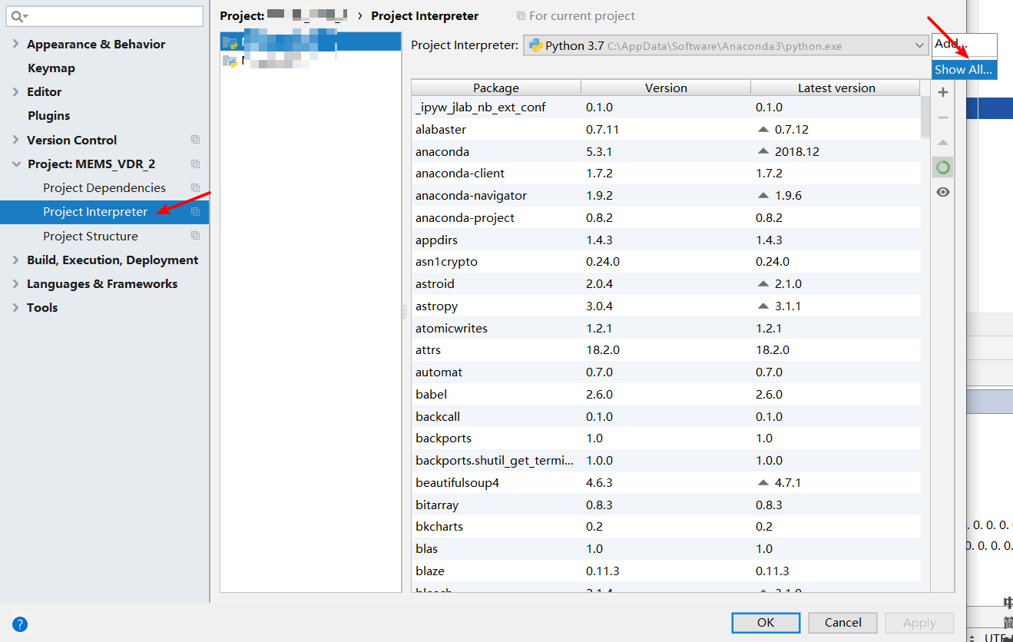Open Keymap settings page
Viewport: 1013px width, 642px height.
(51, 68)
